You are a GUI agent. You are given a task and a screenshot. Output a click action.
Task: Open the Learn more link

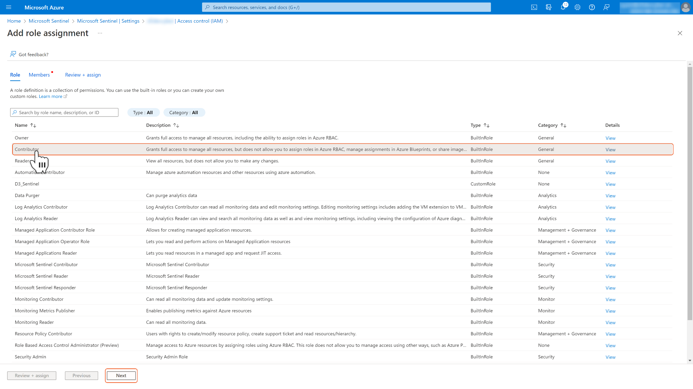point(51,97)
